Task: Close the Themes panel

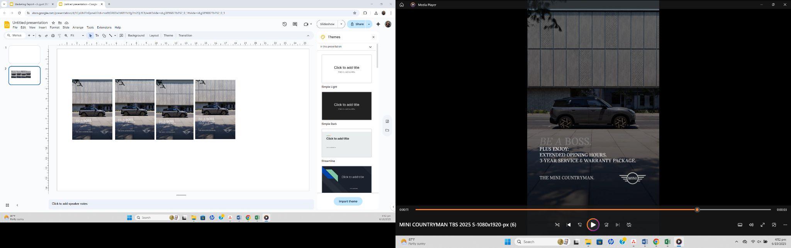Action: pyautogui.click(x=373, y=37)
